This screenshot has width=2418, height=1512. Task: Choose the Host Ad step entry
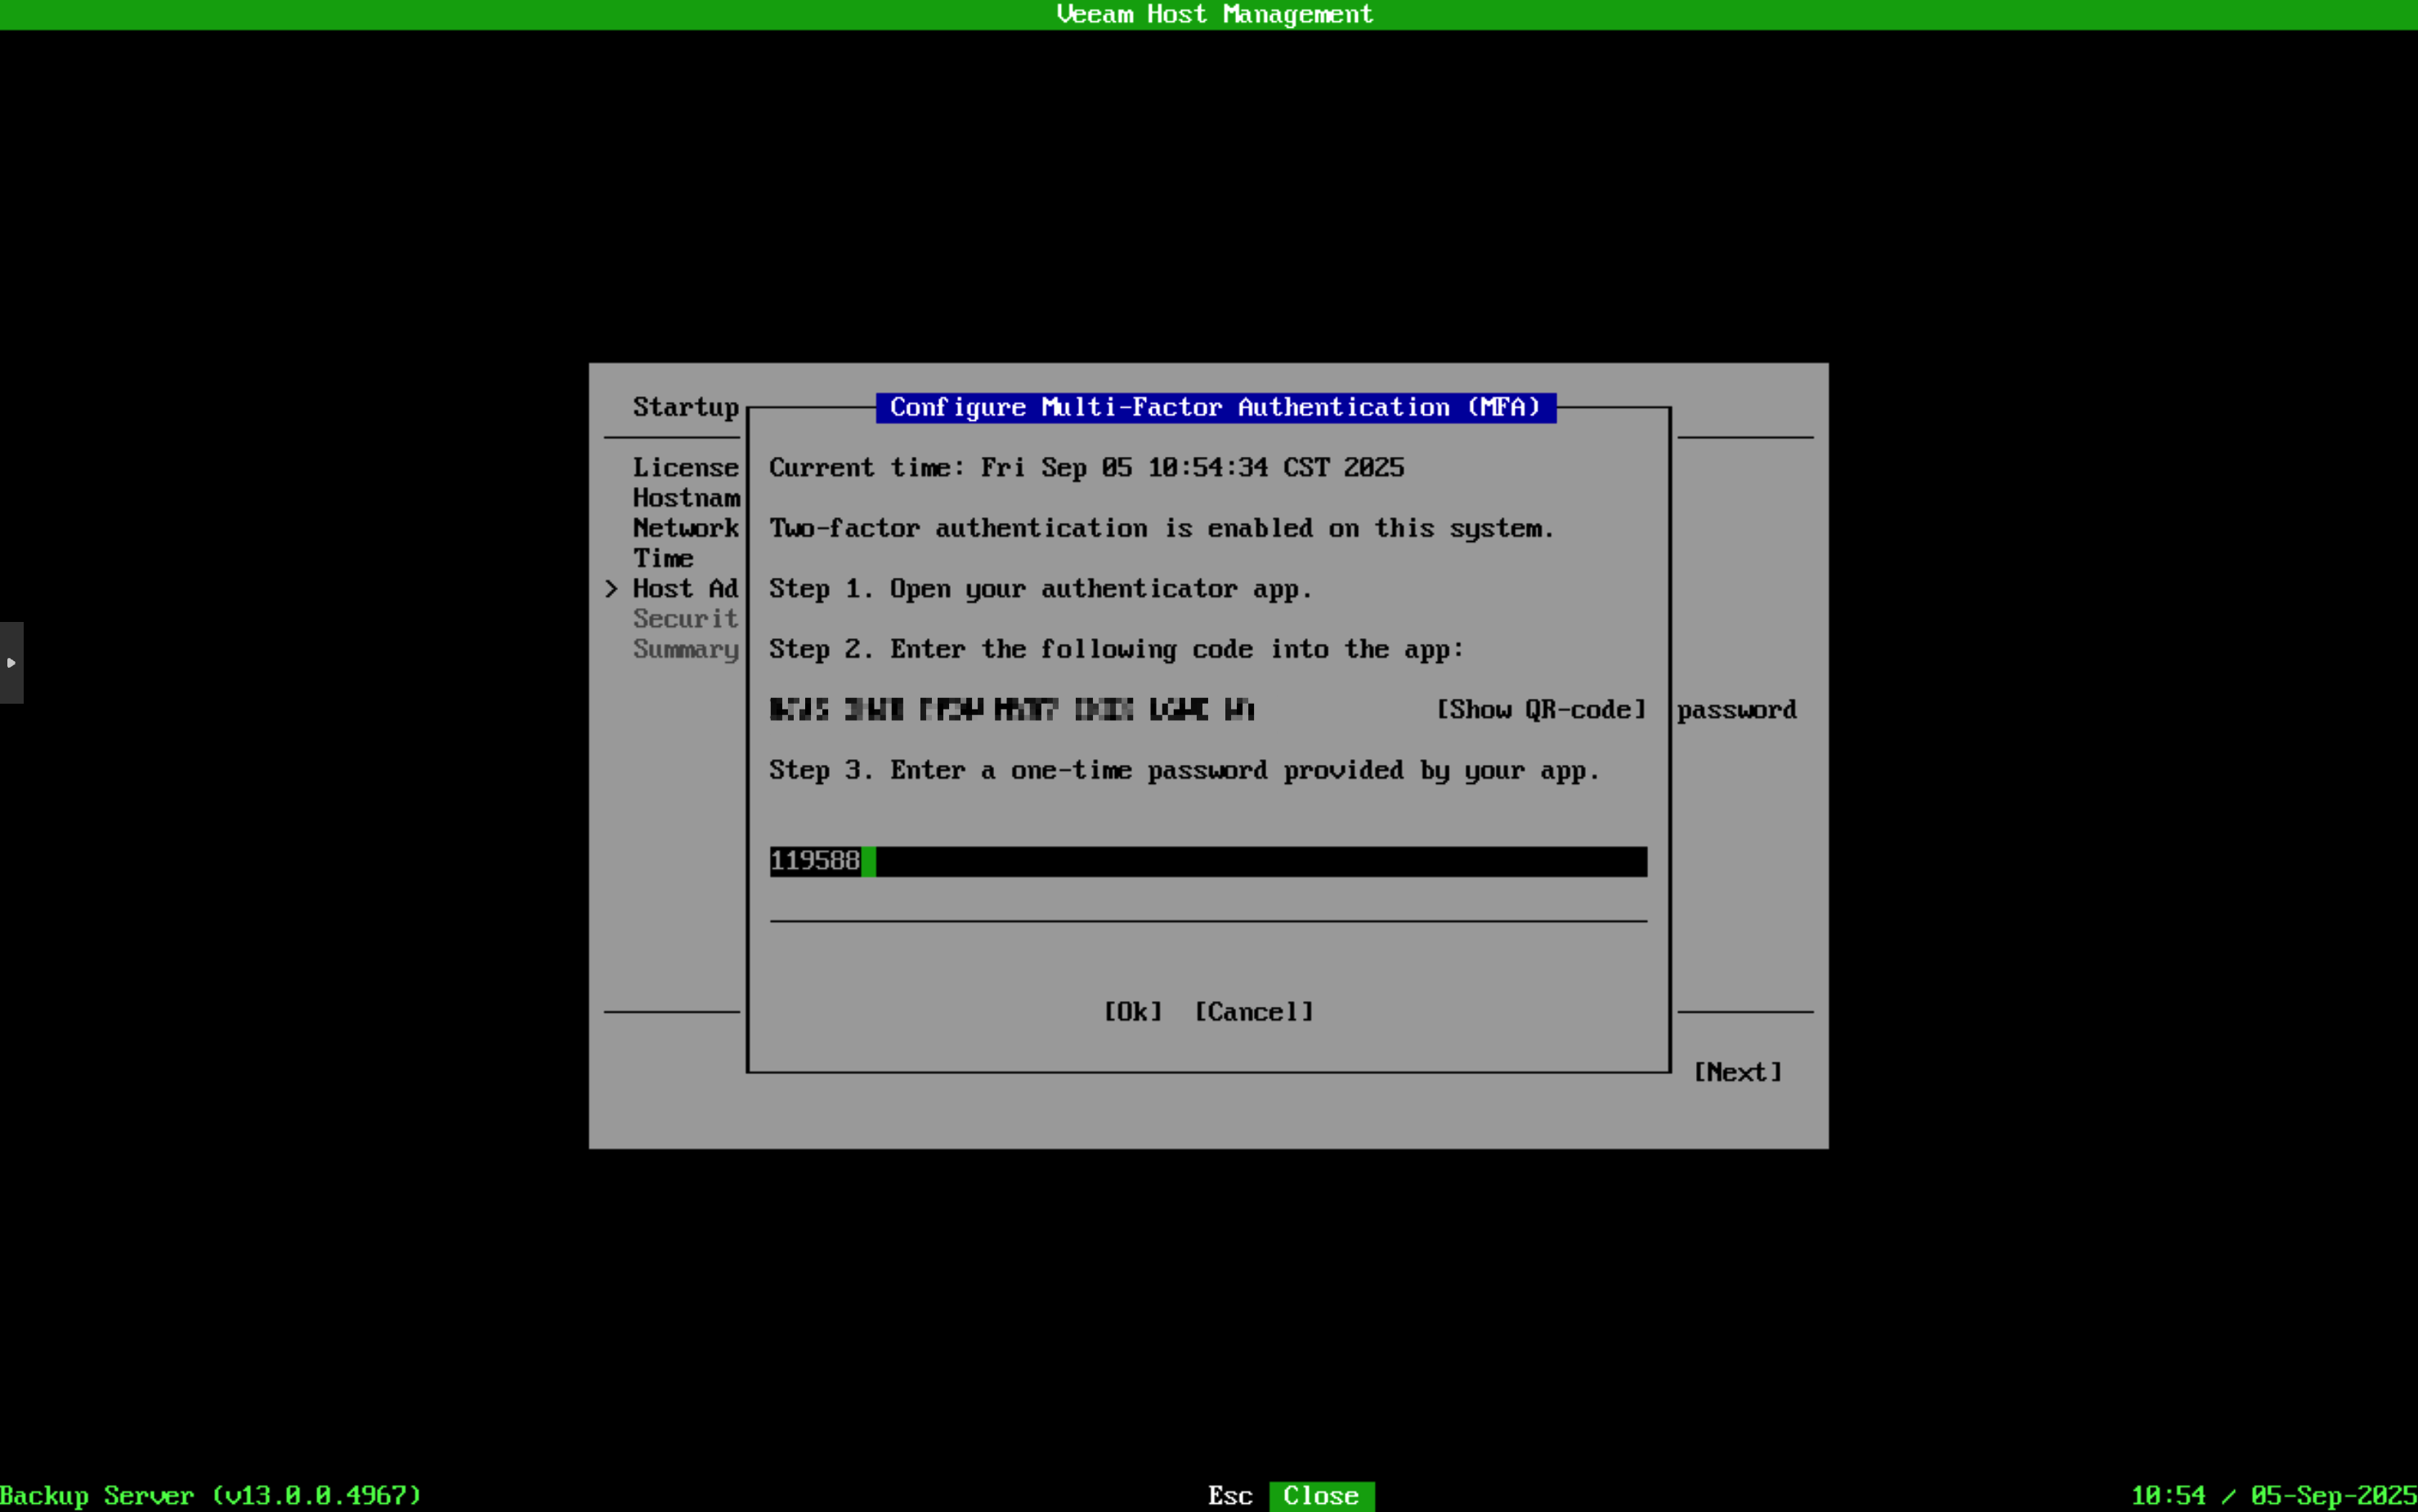tap(685, 589)
